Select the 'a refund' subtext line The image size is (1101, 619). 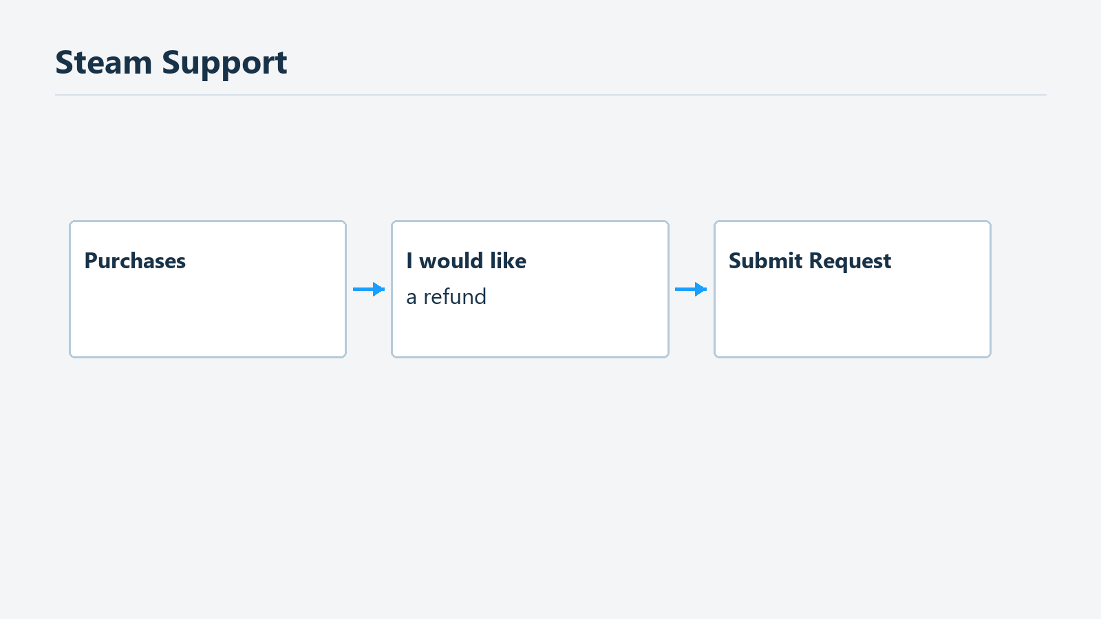[x=447, y=296]
